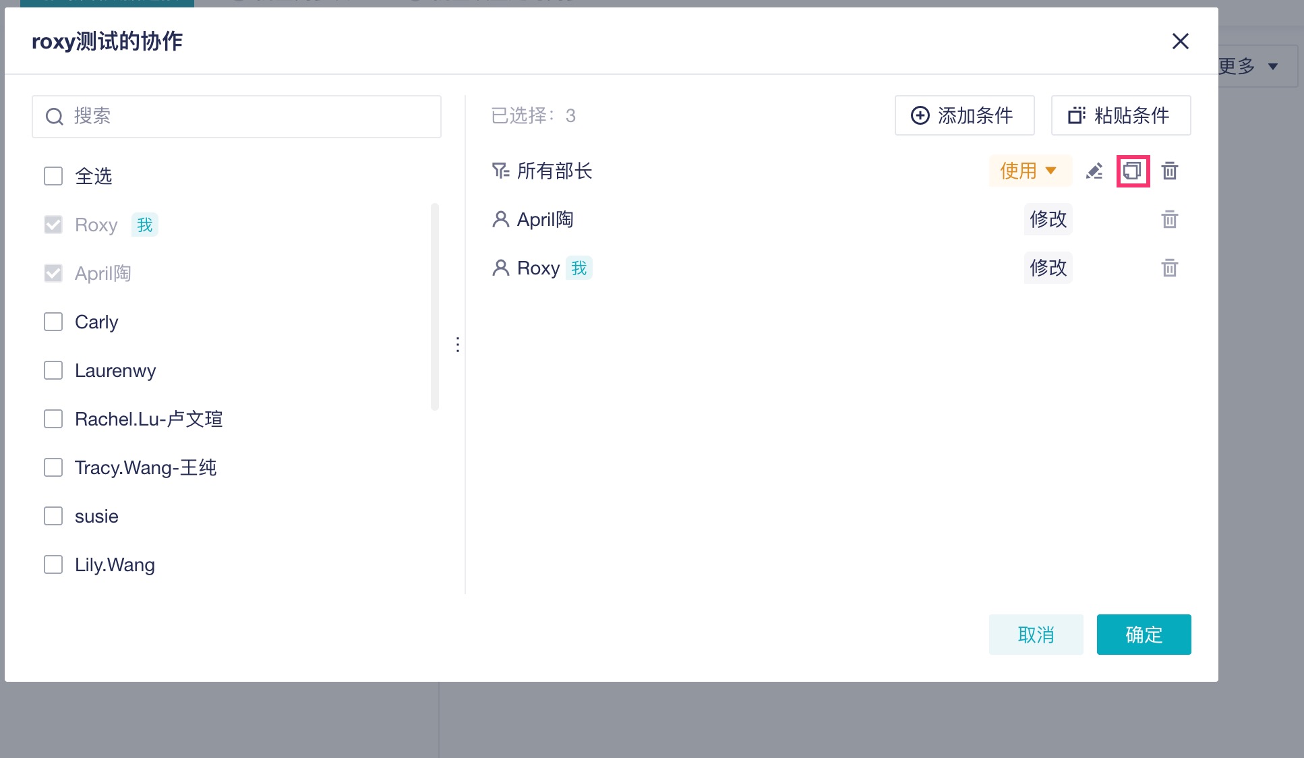Check the 全选 select-all checkbox
This screenshot has width=1304, height=758.
pos(53,177)
